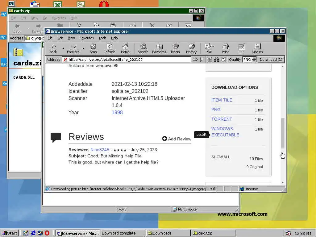The image size is (316, 237).
Task: Open the File menu in Internet Explorer
Action: pyautogui.click(x=50, y=38)
